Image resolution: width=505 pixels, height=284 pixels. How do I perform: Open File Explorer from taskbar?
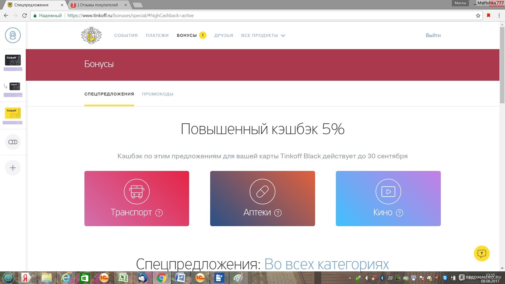[46, 278]
